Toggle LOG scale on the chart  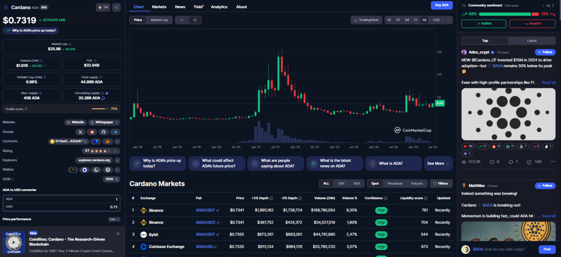[x=436, y=20]
